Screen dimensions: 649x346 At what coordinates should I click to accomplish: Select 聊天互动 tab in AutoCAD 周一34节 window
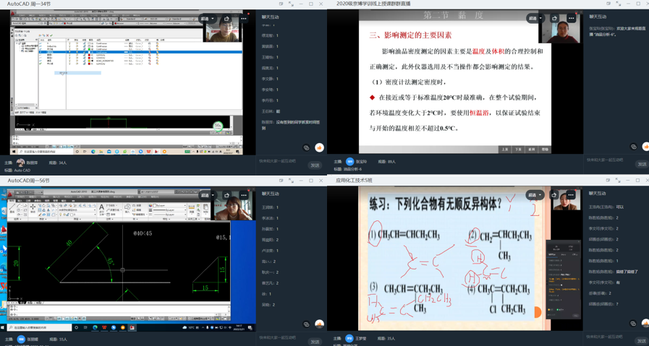coord(270,17)
